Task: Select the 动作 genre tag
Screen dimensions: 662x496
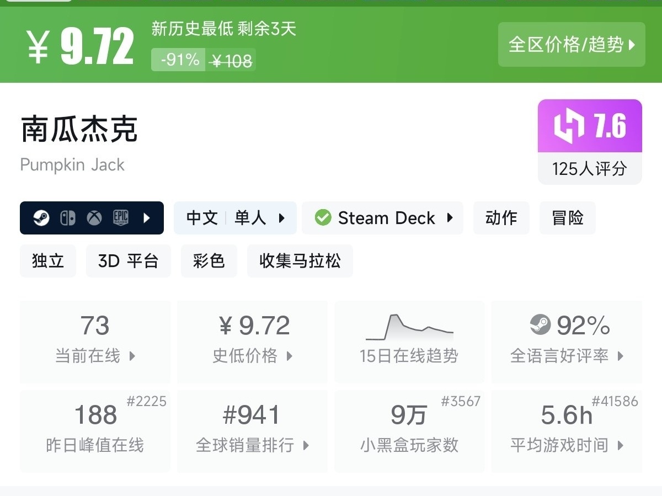Action: pos(501,218)
